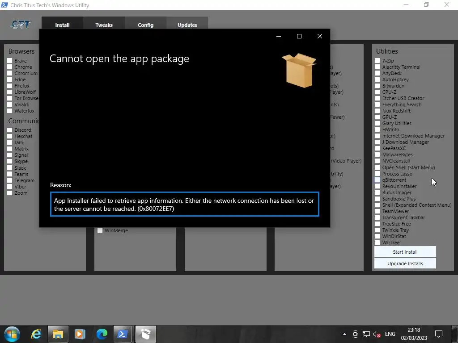Click the Utilities section heading
The width and height of the screenshot is (458, 343).
click(387, 51)
